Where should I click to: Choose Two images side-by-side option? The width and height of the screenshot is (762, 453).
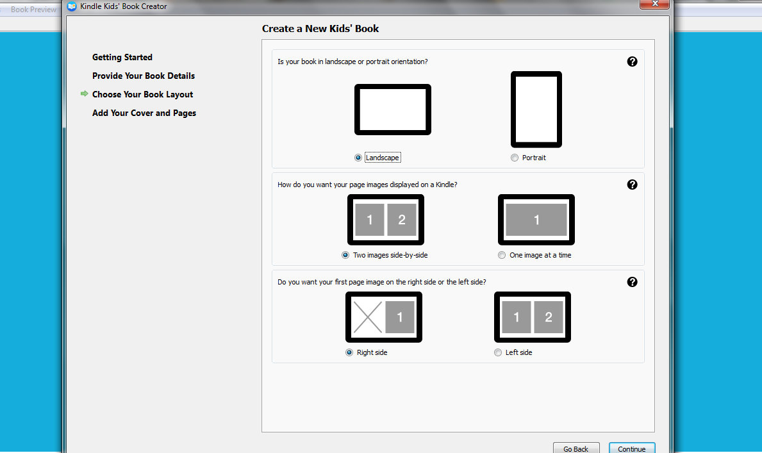pyautogui.click(x=345, y=255)
